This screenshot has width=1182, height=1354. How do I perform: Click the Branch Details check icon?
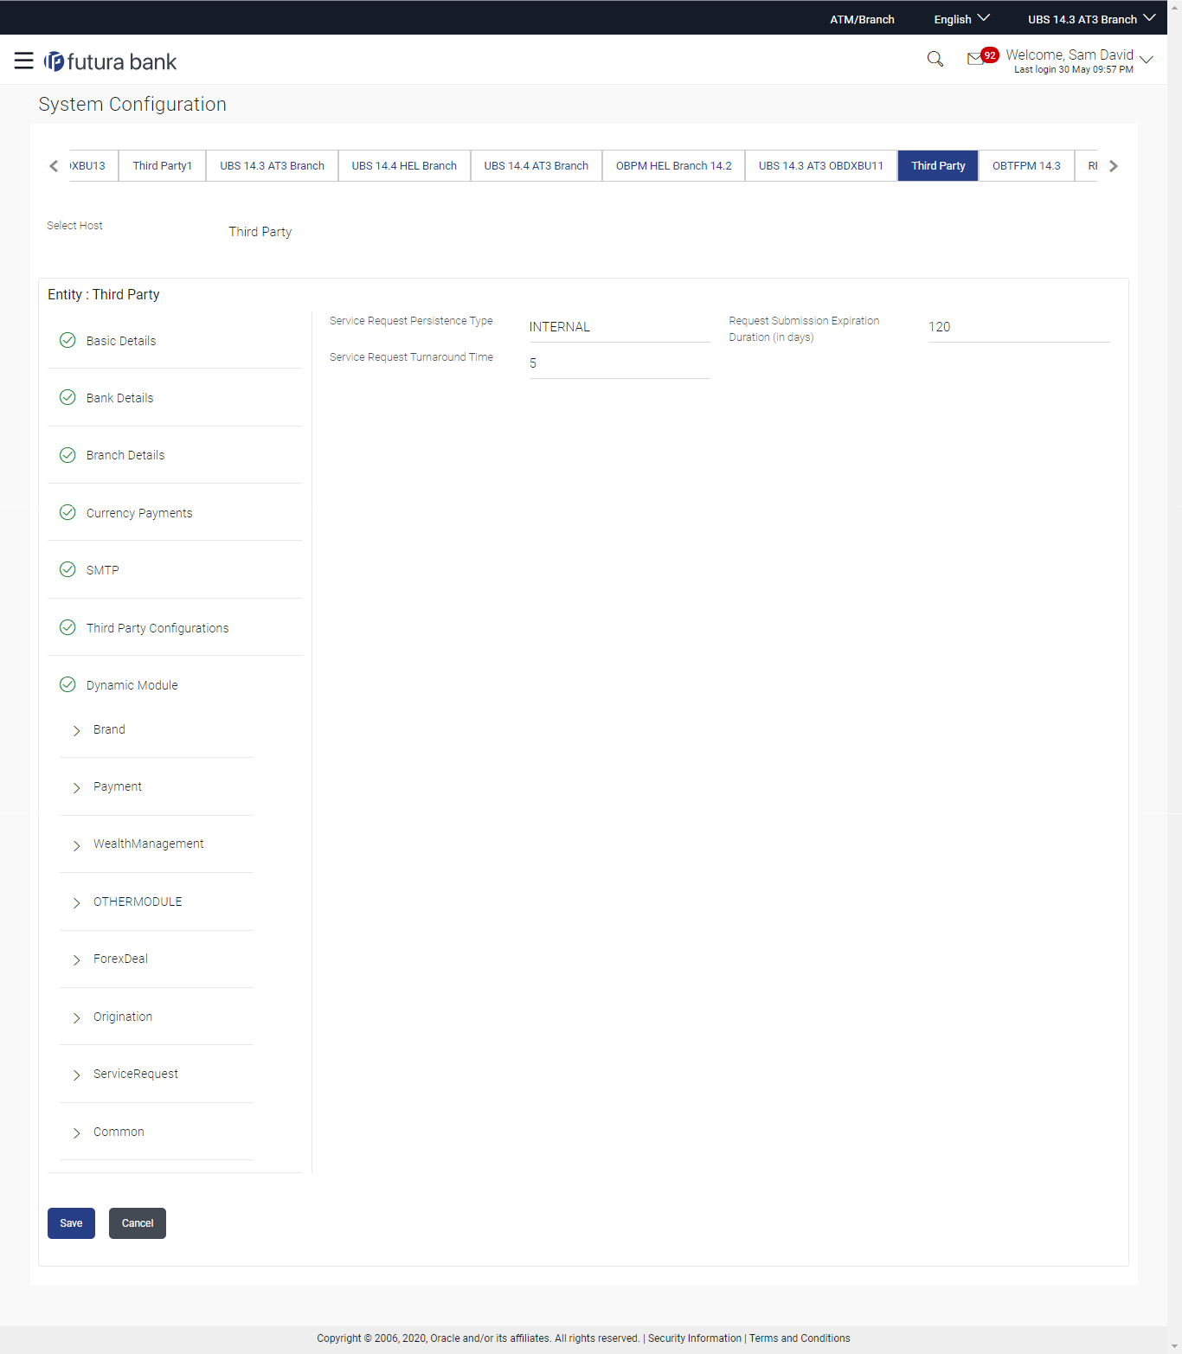pos(67,455)
